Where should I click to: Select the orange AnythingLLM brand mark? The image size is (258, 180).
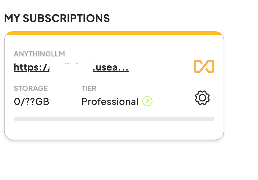point(204,66)
